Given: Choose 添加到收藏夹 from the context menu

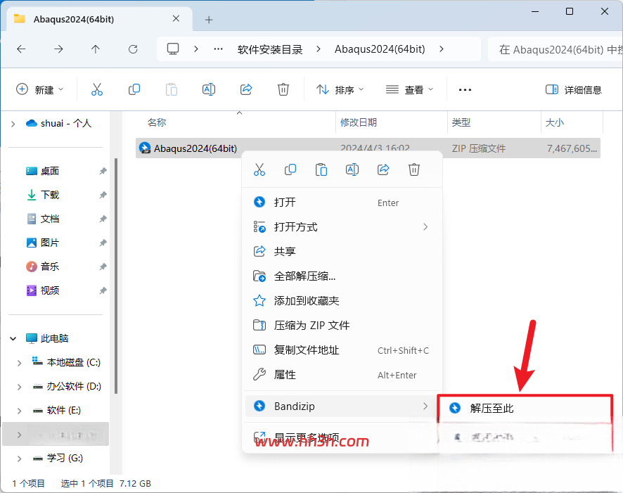Looking at the screenshot, I should tap(342, 301).
